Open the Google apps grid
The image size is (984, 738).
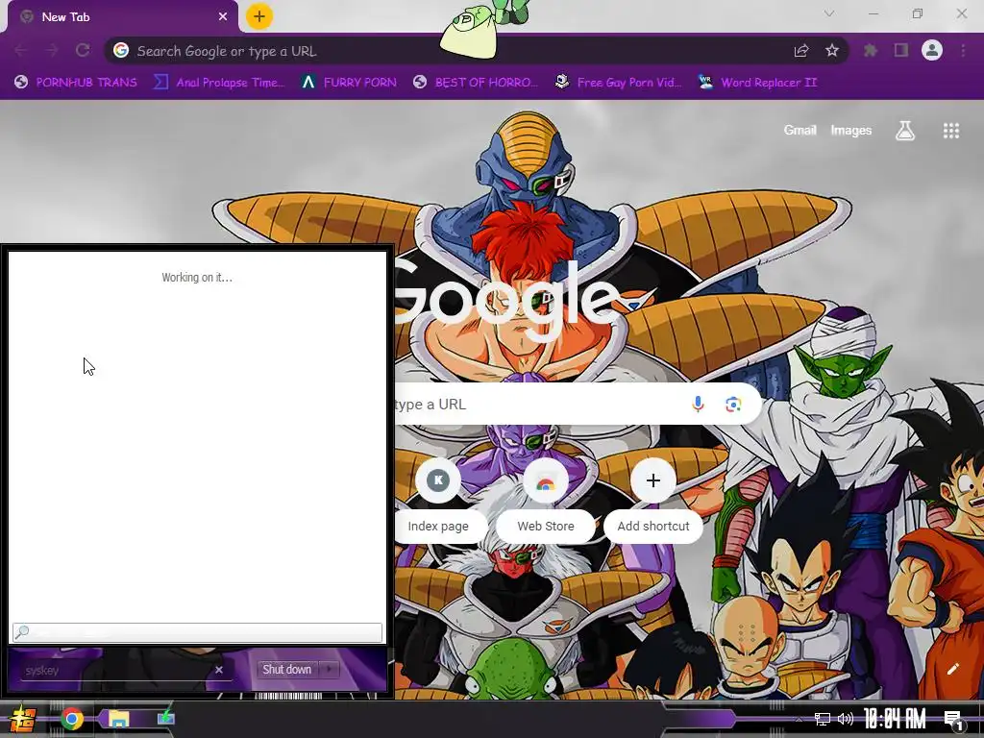951,131
